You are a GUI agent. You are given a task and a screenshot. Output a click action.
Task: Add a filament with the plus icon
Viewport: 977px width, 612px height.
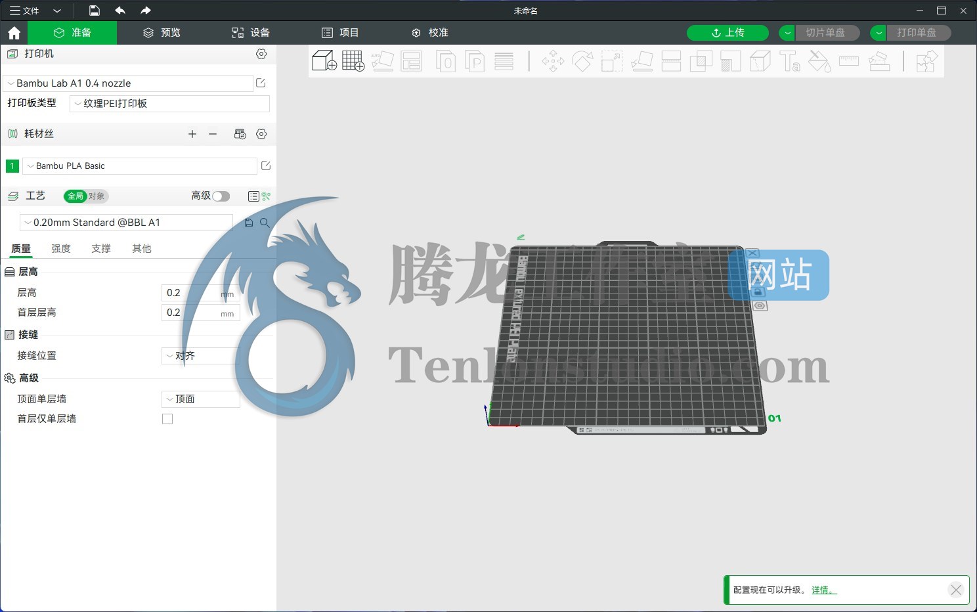[192, 134]
